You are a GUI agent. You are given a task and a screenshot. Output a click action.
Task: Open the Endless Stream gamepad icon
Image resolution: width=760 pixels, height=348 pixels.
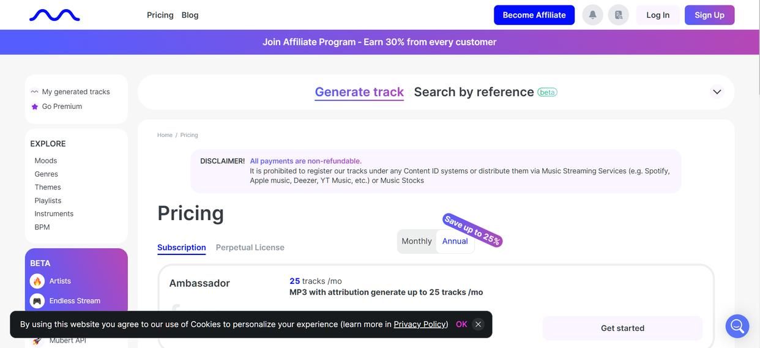click(37, 301)
